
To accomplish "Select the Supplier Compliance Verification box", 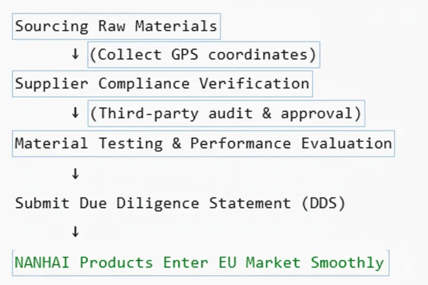I will (x=163, y=83).
